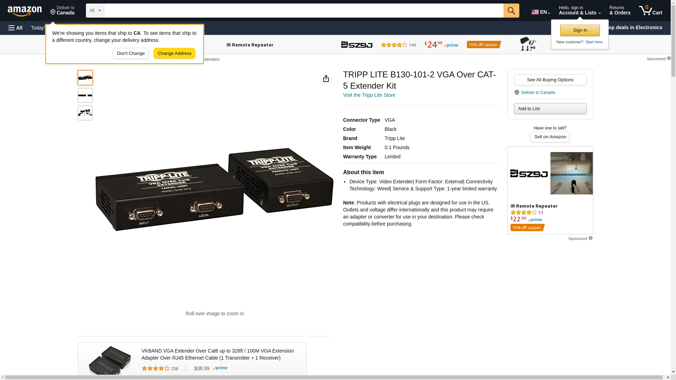
Task: Expand Account & Lists menu
Action: tap(580, 11)
